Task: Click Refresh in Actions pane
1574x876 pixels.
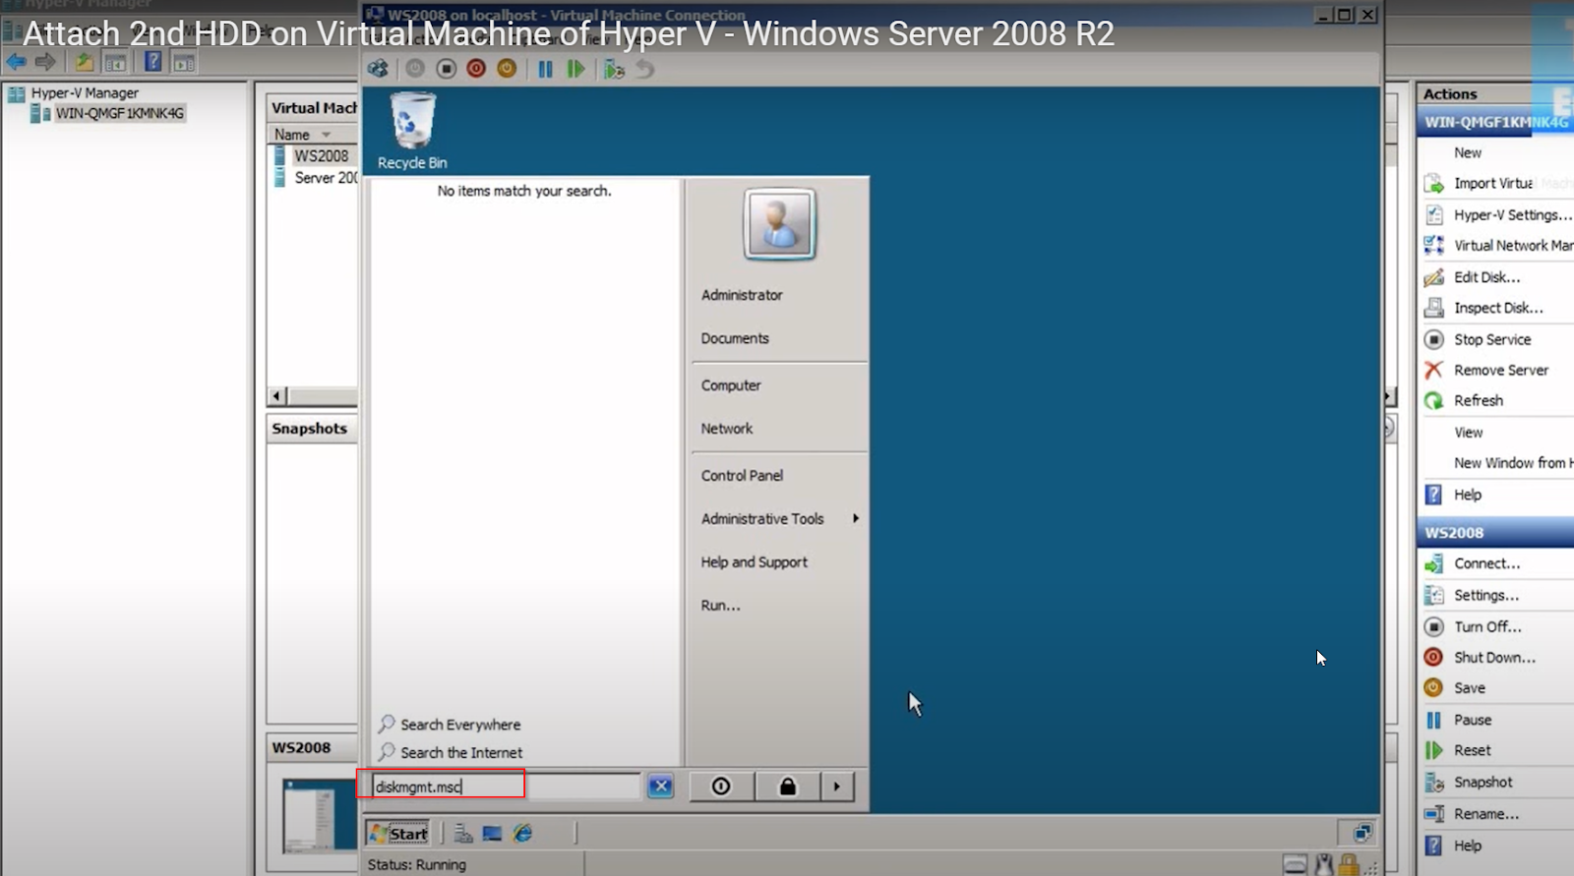Action: pos(1478,400)
